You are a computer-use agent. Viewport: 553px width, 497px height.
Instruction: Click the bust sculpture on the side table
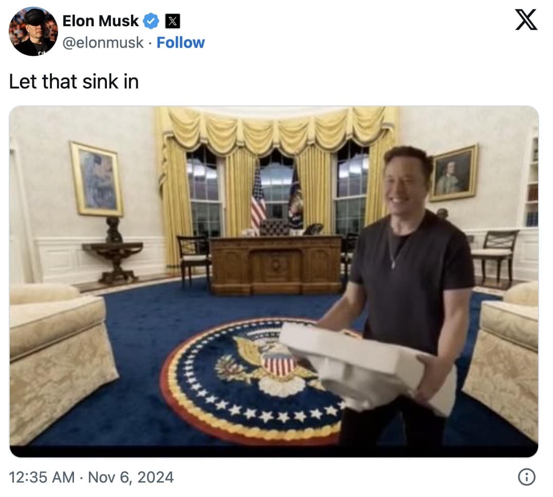coord(114,229)
